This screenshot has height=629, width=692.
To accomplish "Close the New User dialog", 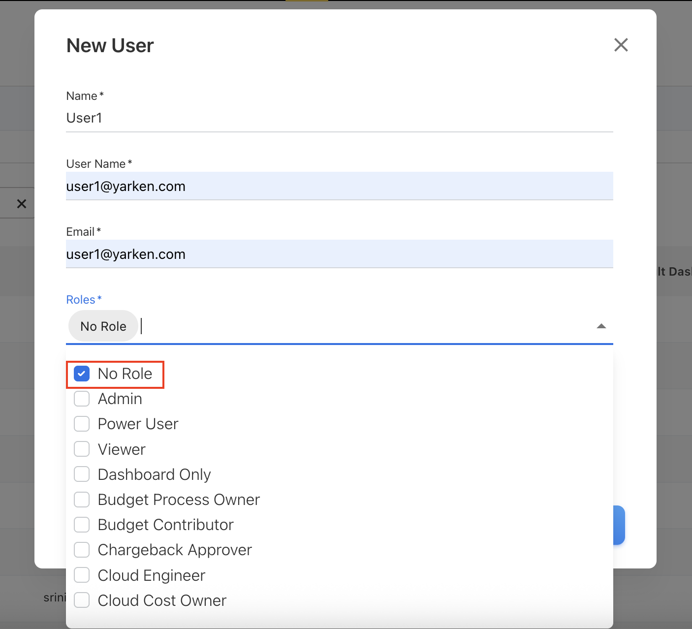I will (621, 45).
